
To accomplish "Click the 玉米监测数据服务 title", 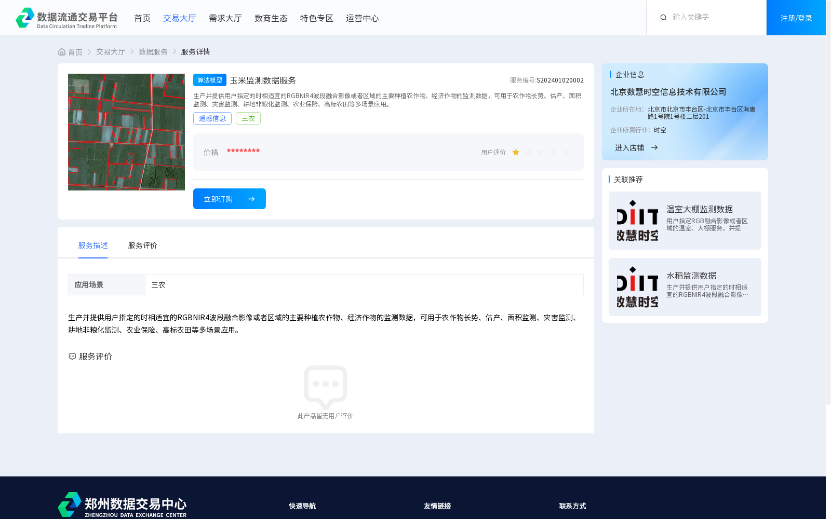I will coord(263,80).
